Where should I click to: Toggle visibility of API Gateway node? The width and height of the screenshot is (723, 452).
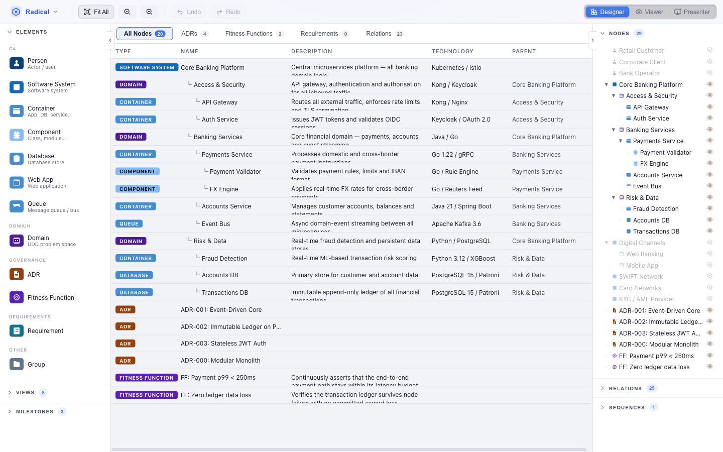(x=709, y=107)
